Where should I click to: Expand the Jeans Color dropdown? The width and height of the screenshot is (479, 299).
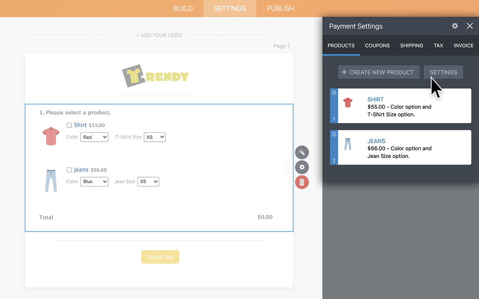click(x=94, y=182)
